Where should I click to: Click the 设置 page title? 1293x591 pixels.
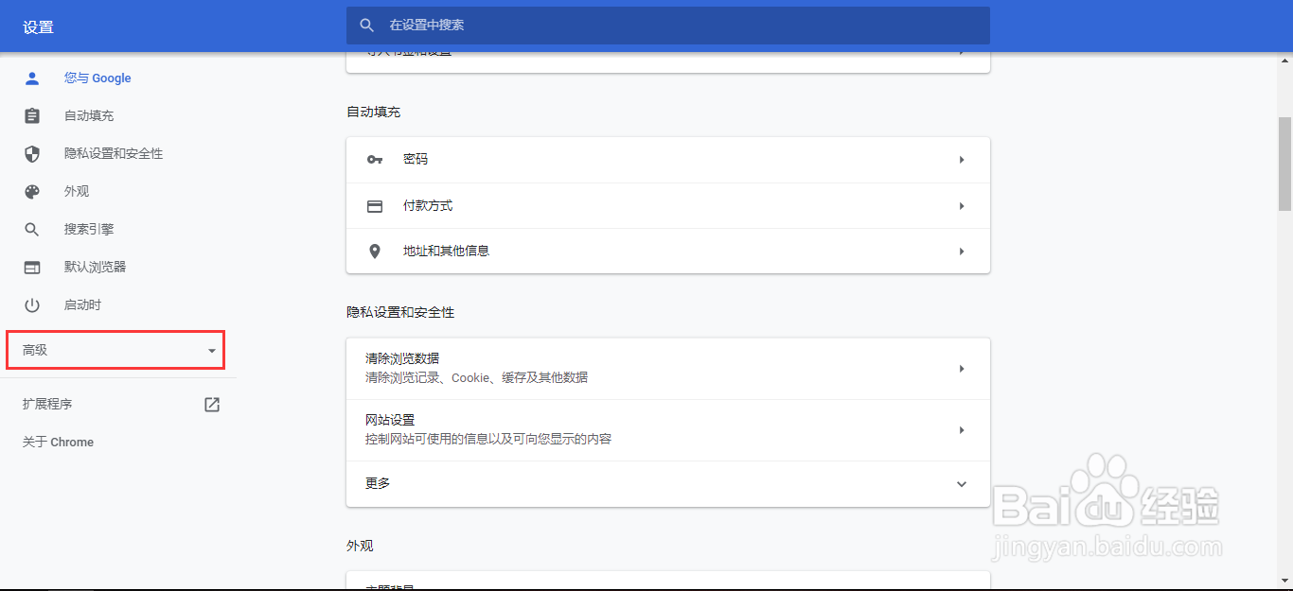coord(38,26)
